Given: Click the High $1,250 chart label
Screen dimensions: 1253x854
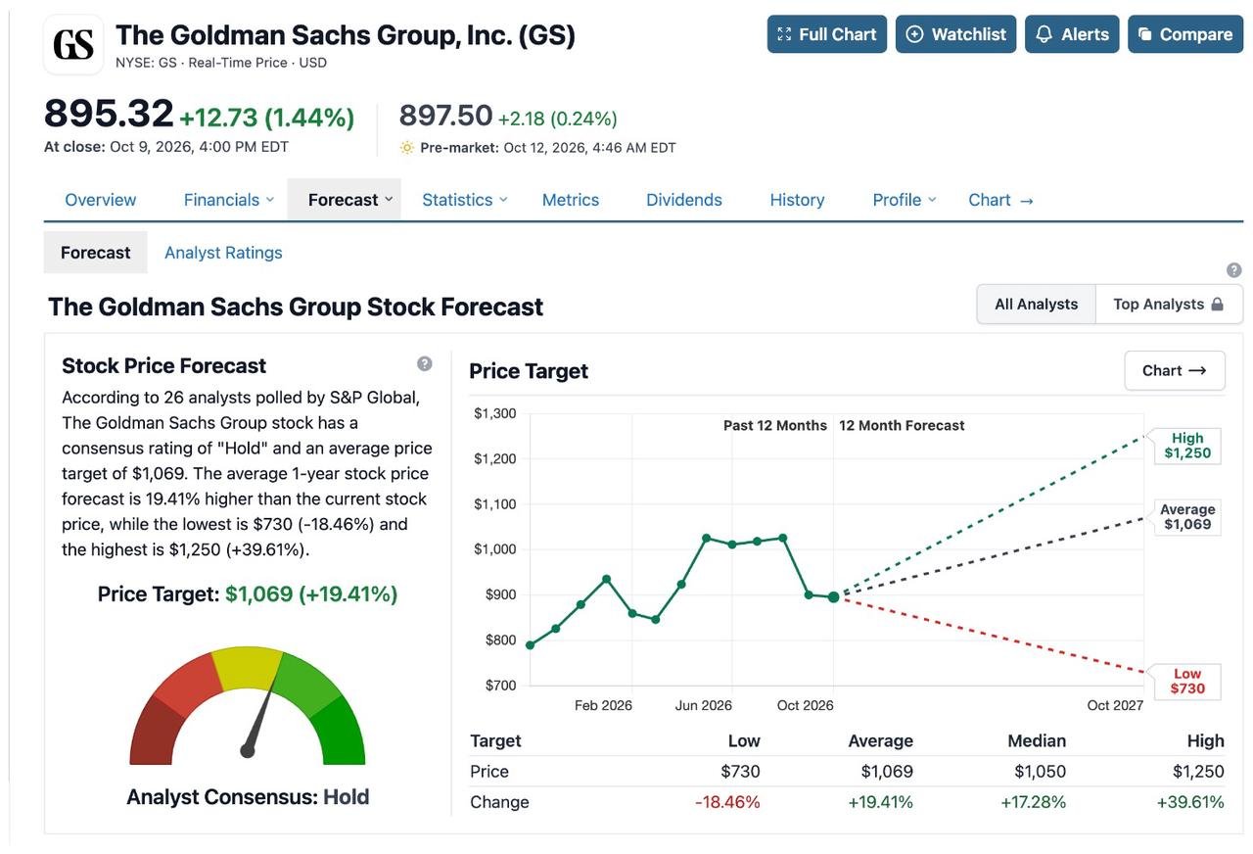Looking at the screenshot, I should pos(1187,446).
